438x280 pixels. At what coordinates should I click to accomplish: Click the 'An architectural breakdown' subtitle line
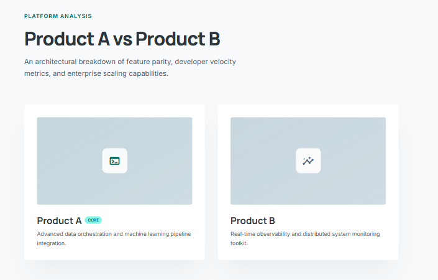point(130,62)
